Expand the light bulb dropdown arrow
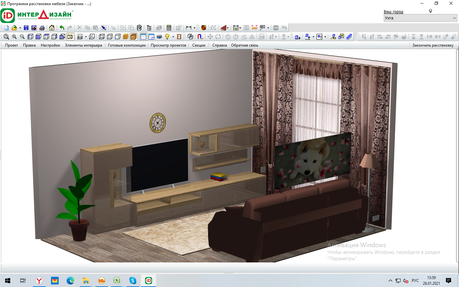Viewport: 459px width, 287px height. [173, 37]
